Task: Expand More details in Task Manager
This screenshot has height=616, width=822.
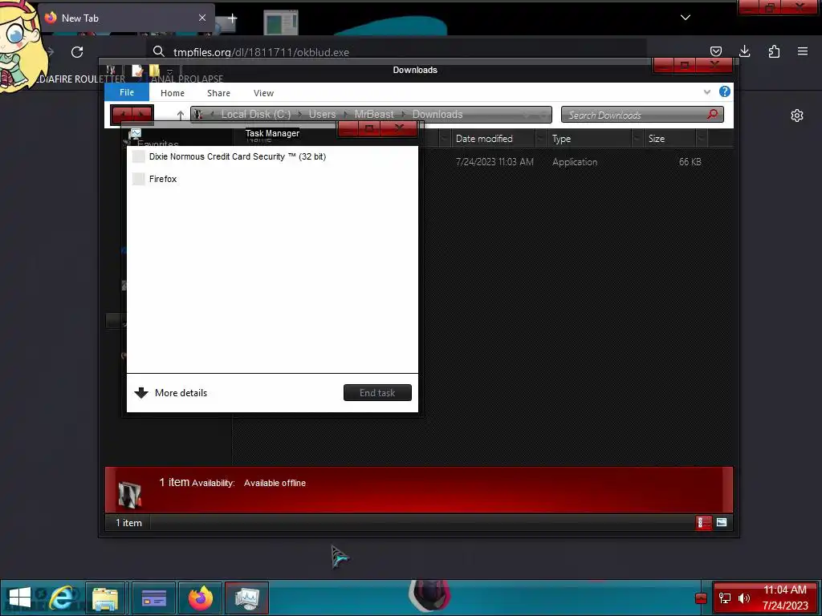Action: [x=171, y=393]
